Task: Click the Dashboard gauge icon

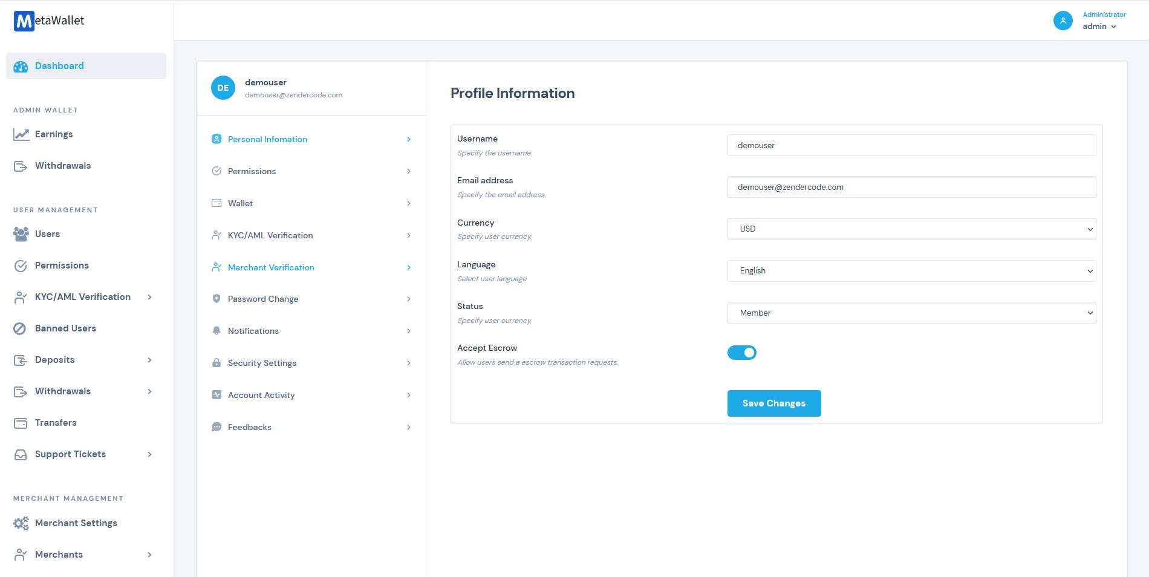Action: point(21,67)
